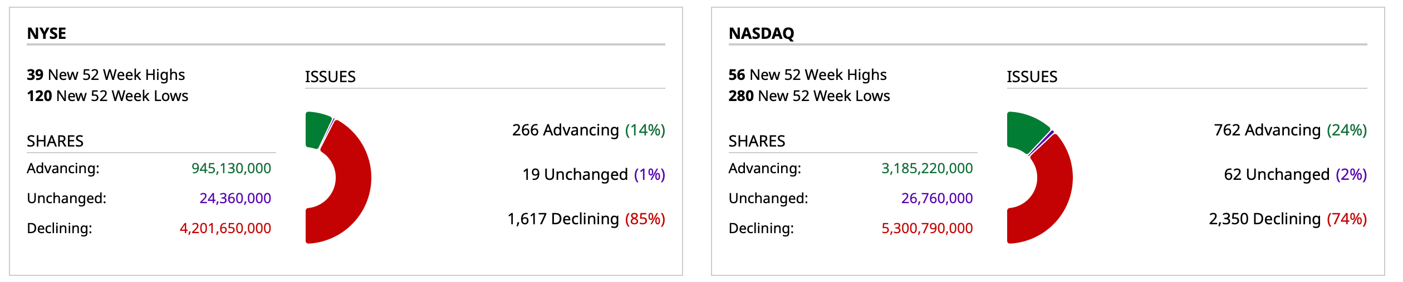1403x282 pixels.
Task: Click NYSE unchanged shares value 24,360,000
Action: [235, 198]
